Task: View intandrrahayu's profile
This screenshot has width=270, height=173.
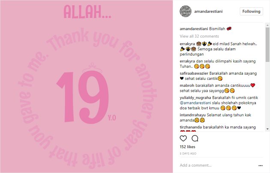Action: coord(192,115)
